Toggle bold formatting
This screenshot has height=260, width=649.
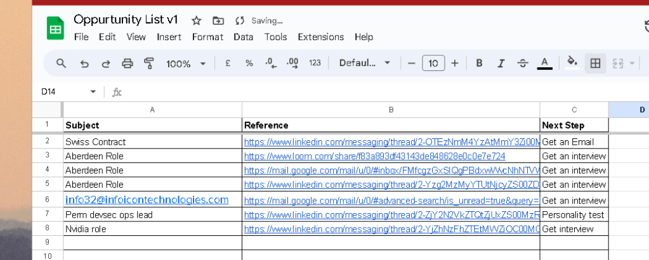(x=480, y=63)
